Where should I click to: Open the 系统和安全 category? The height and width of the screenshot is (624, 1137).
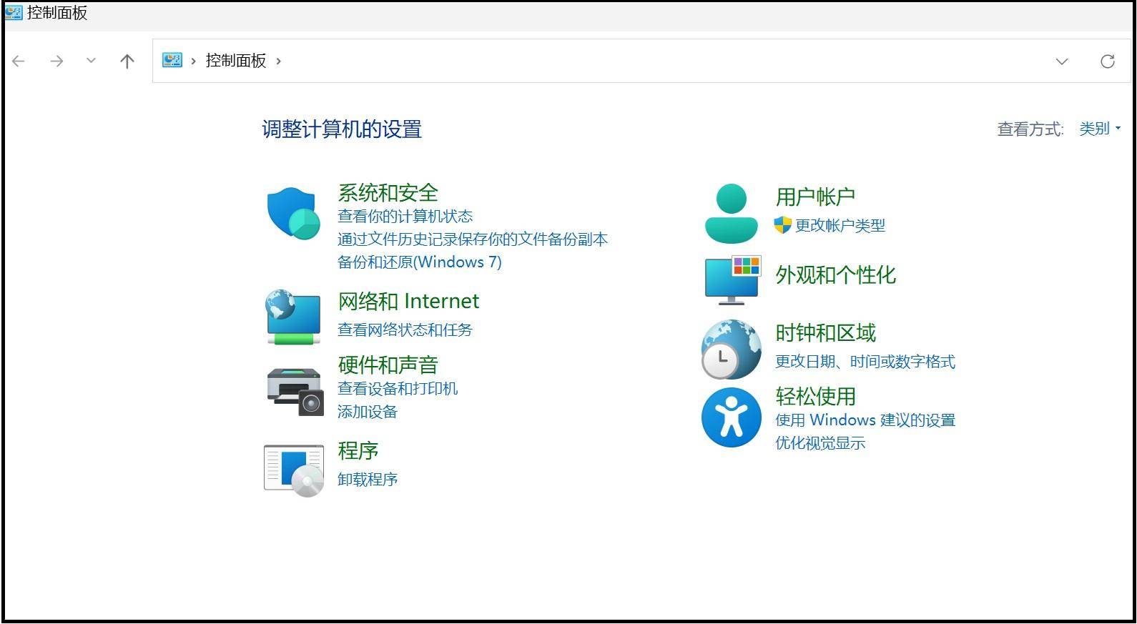point(388,192)
